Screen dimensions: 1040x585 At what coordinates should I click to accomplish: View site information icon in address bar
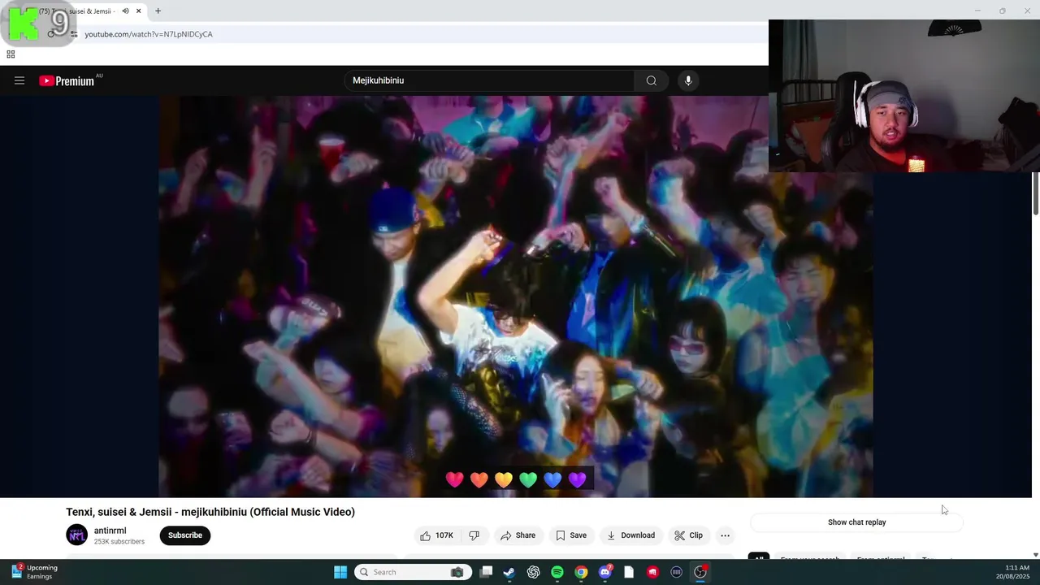click(x=73, y=34)
